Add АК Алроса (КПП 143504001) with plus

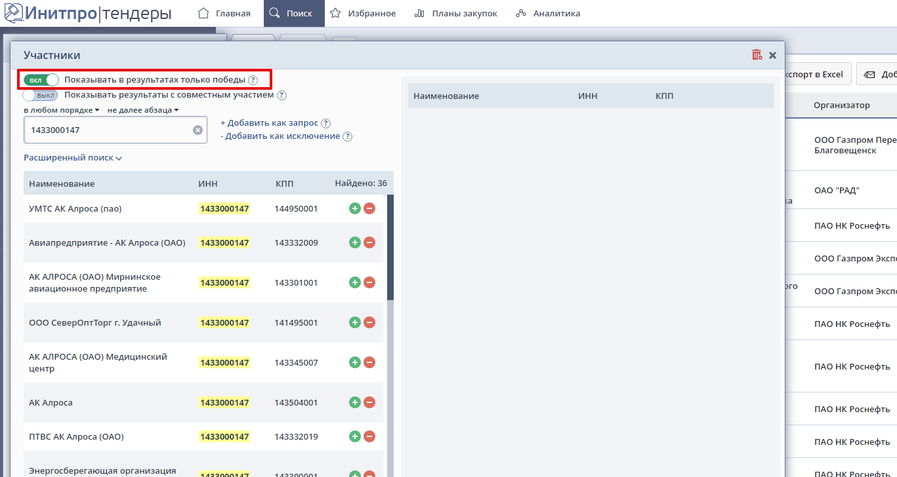point(355,402)
